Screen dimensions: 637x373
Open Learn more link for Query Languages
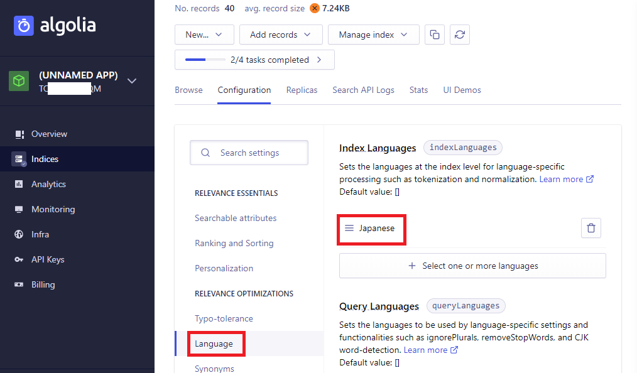[x=430, y=350]
